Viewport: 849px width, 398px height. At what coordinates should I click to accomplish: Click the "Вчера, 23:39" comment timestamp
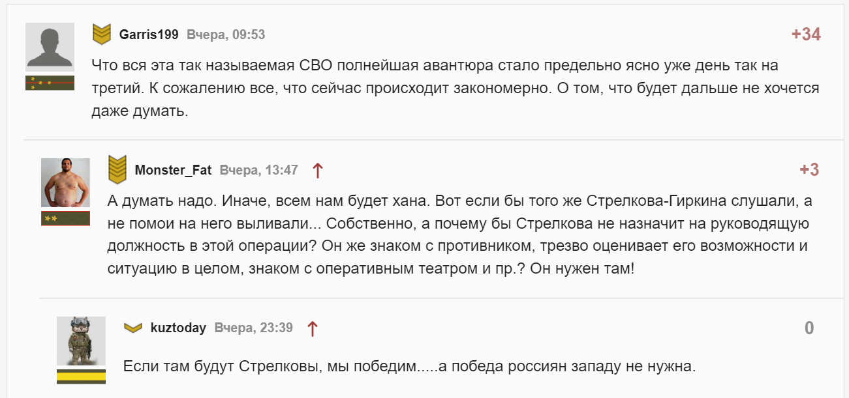click(x=253, y=328)
